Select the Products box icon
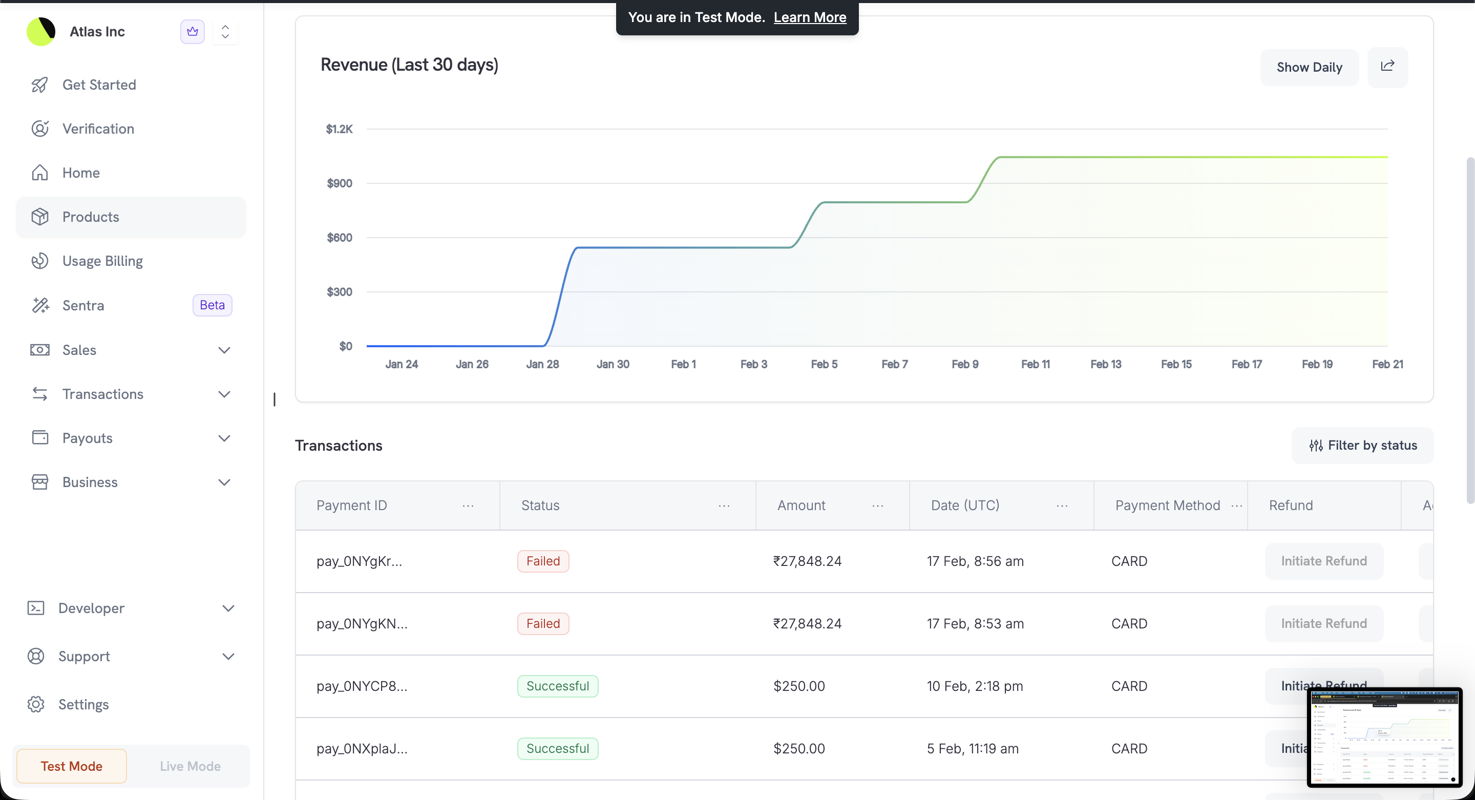 40,217
